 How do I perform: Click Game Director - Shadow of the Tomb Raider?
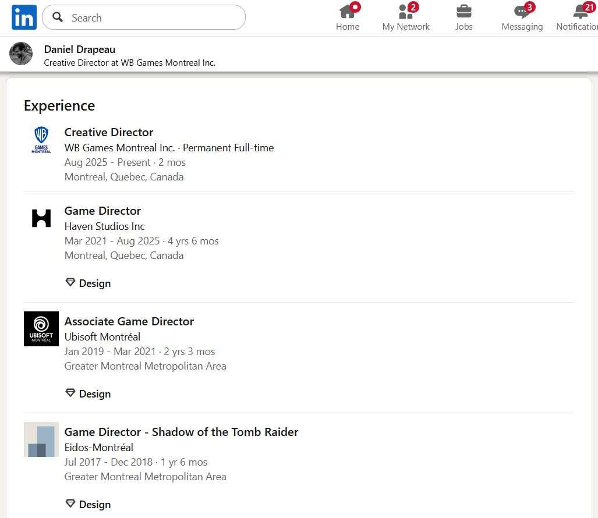(x=181, y=432)
